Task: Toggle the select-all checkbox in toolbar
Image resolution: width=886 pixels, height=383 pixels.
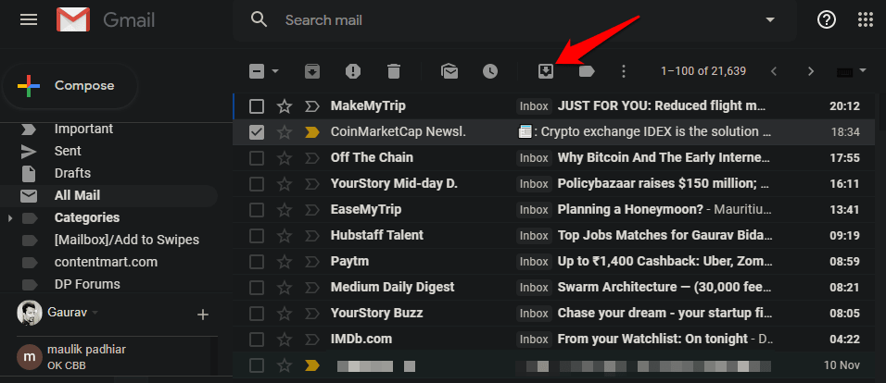Action: pos(257,71)
